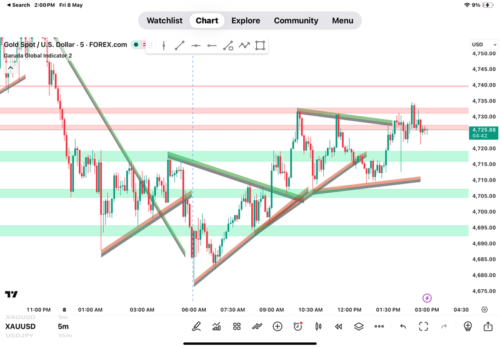Screen dimensions: 500x348
Task: Return via the Search back link
Action: click(18, 5)
